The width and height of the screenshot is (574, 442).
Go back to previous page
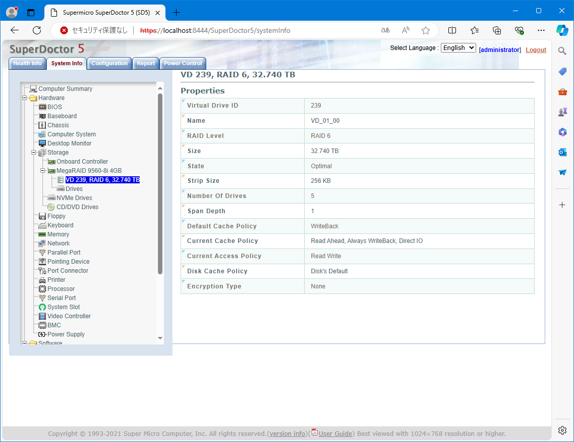click(x=15, y=30)
